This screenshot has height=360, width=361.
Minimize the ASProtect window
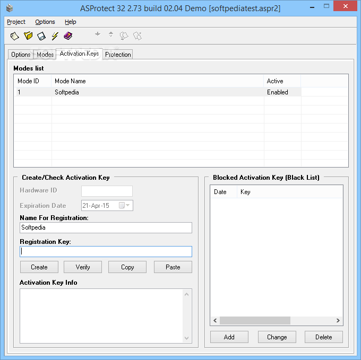coord(312,7)
